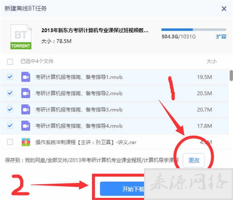The height and width of the screenshot is (200, 233).
Task: Click the storage usage progress bar
Action: pos(194,30)
